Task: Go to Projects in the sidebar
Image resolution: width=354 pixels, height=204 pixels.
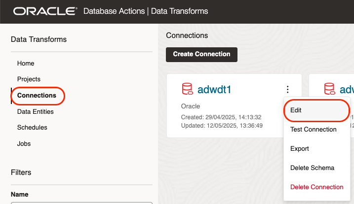Action: [x=29, y=79]
